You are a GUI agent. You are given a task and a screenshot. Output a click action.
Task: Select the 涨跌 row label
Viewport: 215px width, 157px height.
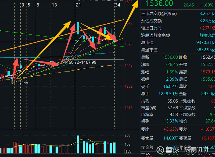(145, 65)
